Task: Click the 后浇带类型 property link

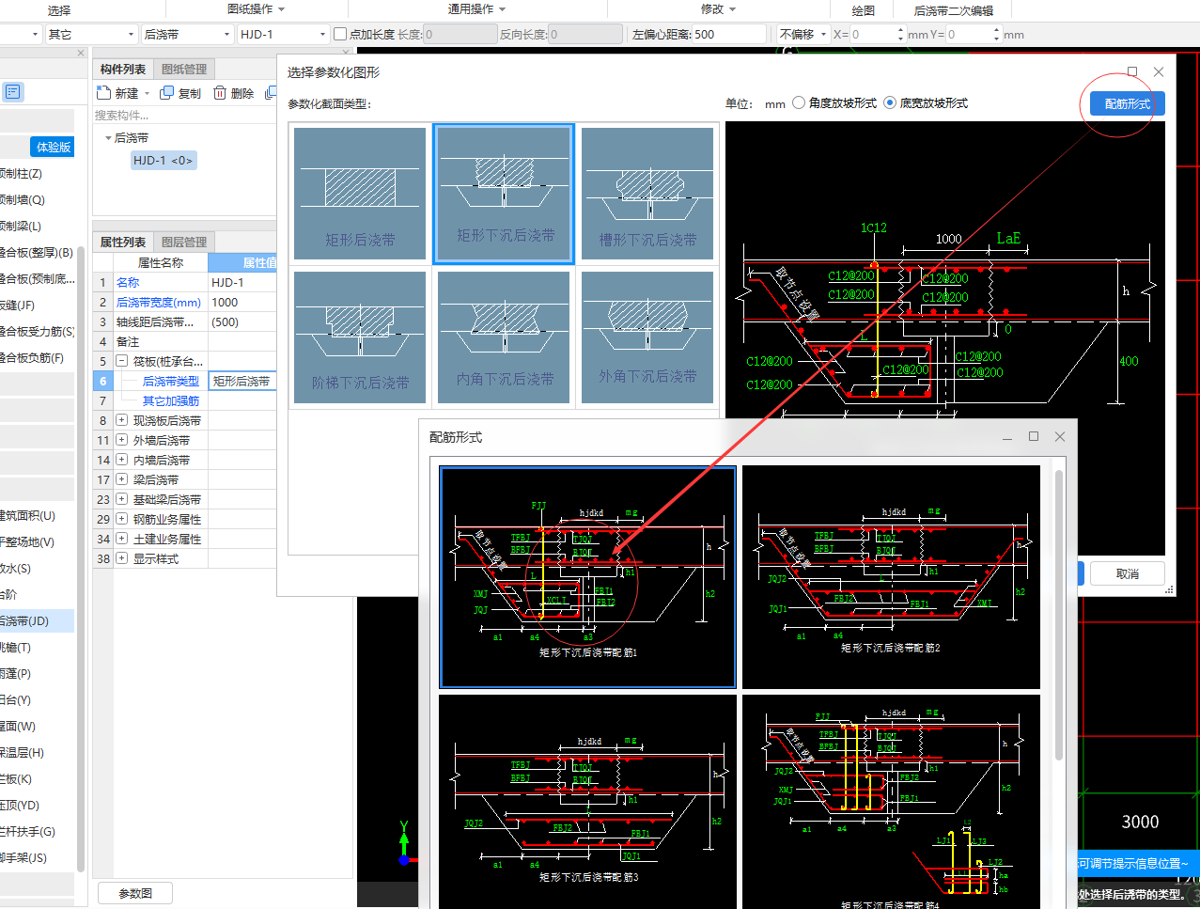Action: click(171, 381)
